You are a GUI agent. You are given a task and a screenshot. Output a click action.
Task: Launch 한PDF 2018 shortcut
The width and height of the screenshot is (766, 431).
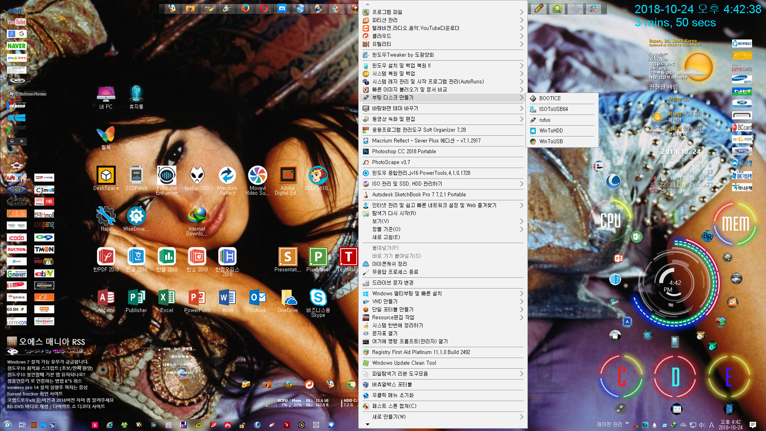pos(106,259)
